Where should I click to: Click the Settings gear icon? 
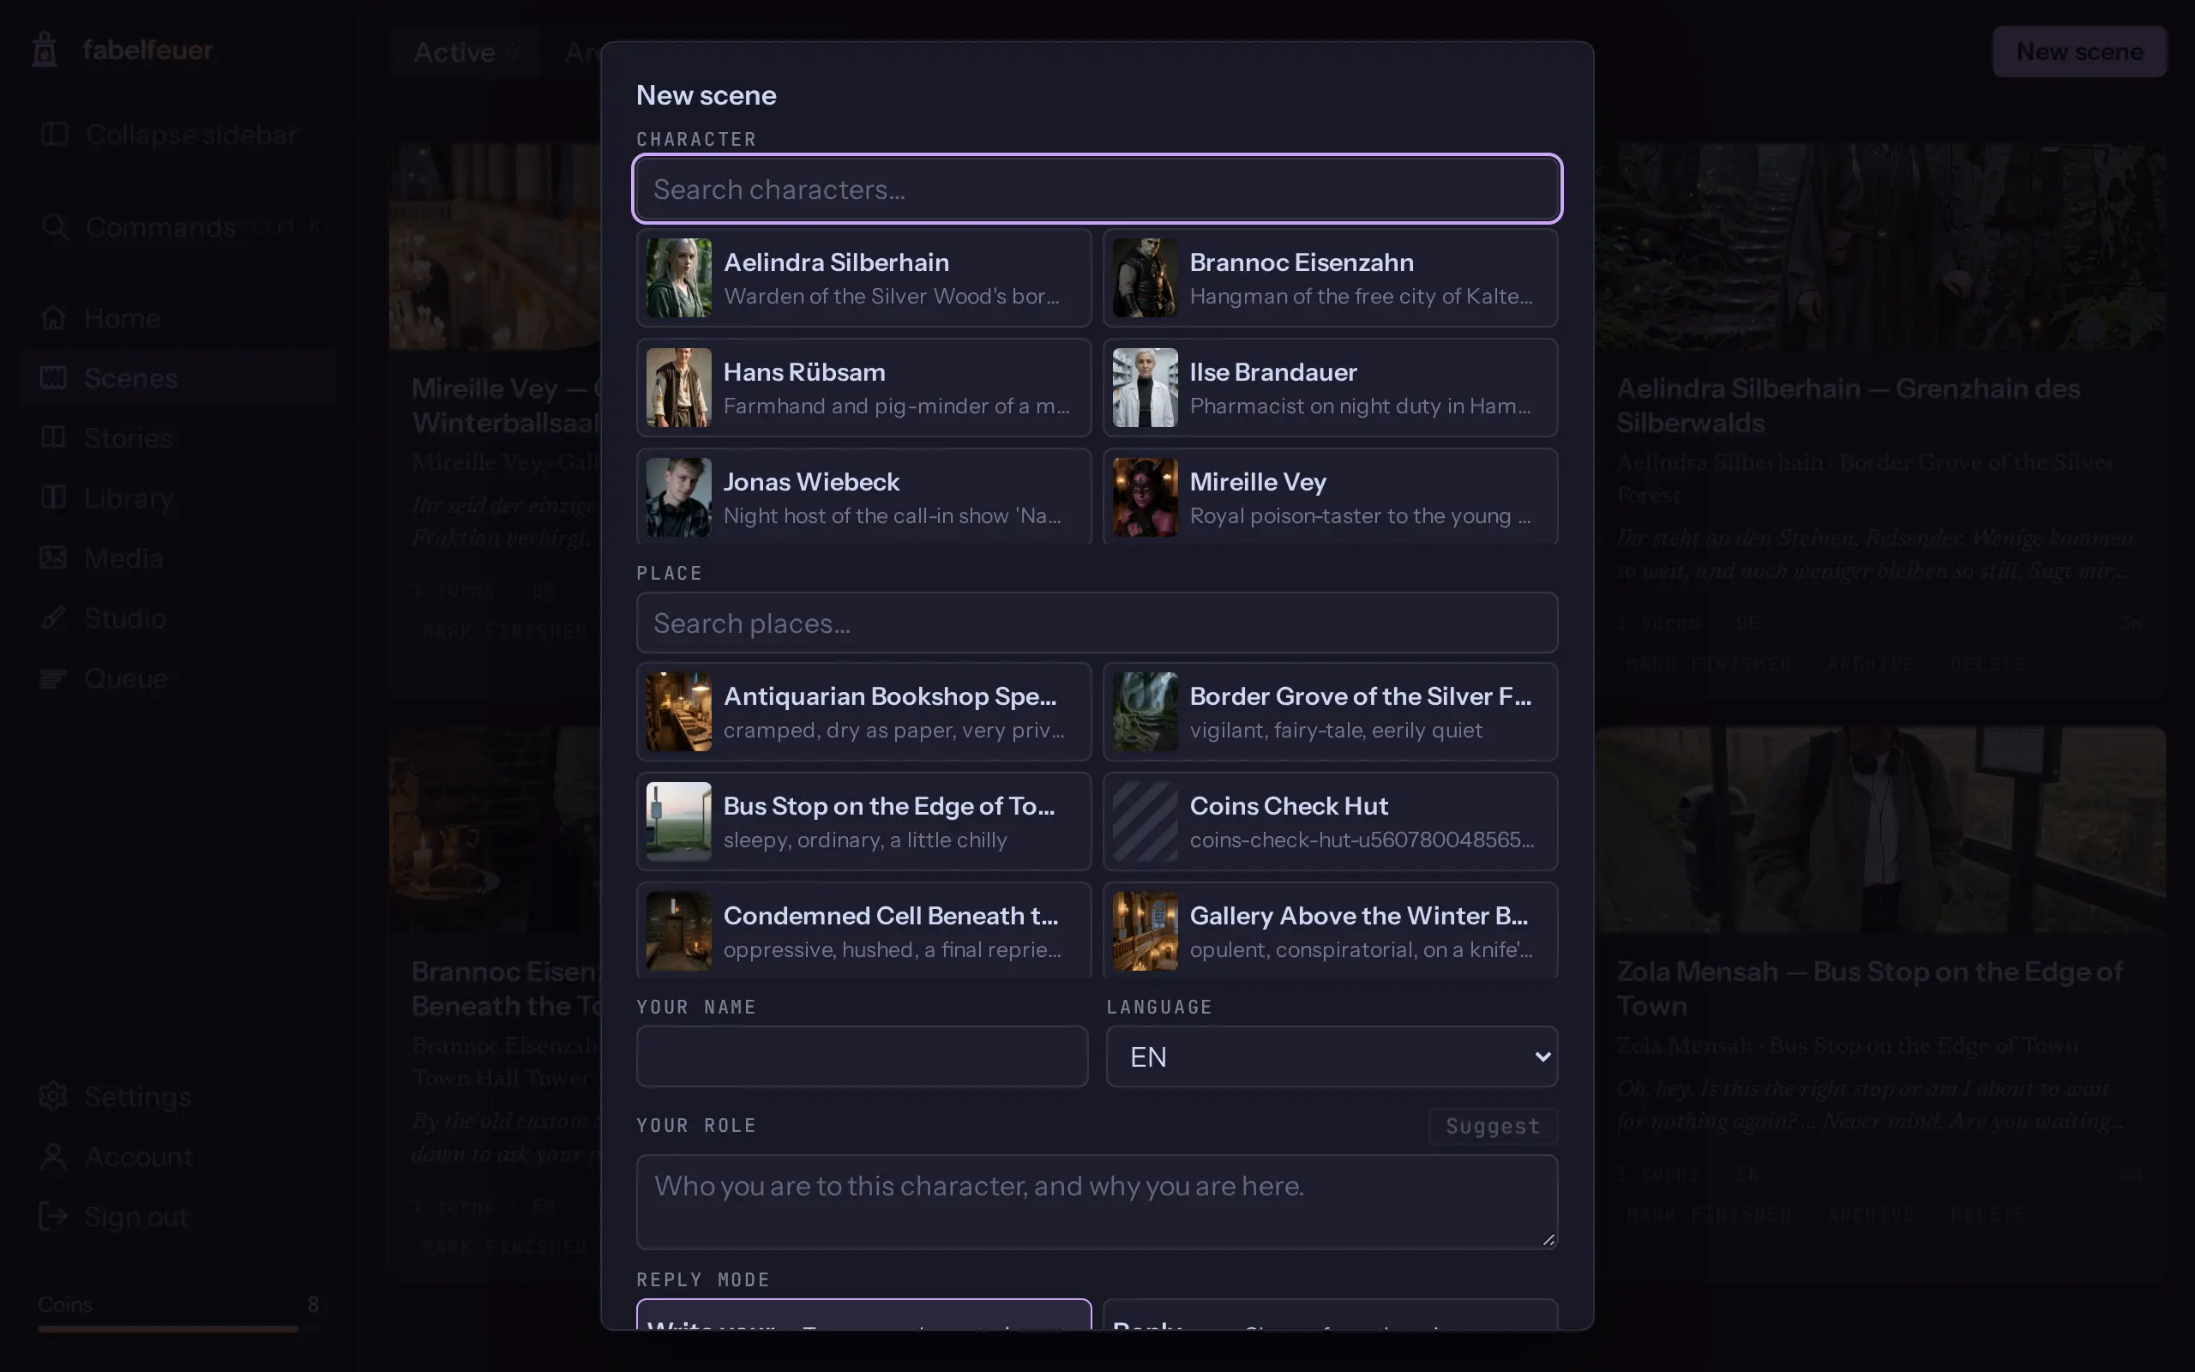pyautogui.click(x=53, y=1096)
